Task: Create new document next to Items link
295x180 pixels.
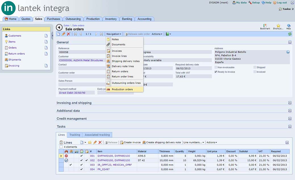Action: tap(46, 42)
